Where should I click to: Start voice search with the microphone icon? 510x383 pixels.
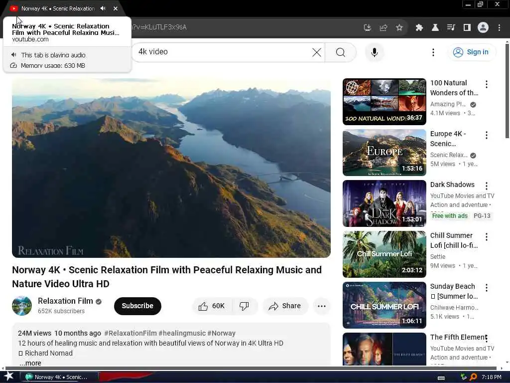(375, 52)
